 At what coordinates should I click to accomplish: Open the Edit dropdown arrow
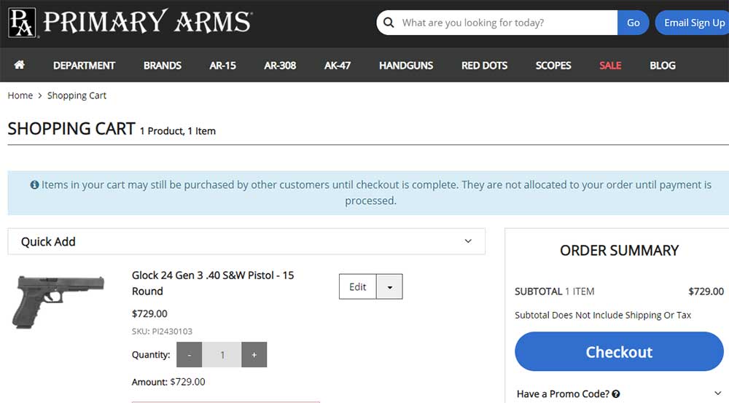coord(389,287)
